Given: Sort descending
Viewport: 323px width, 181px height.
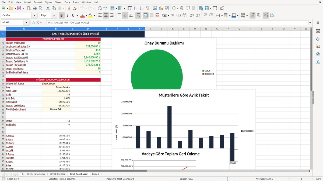Looking at the screenshot, I should tap(142, 8).
